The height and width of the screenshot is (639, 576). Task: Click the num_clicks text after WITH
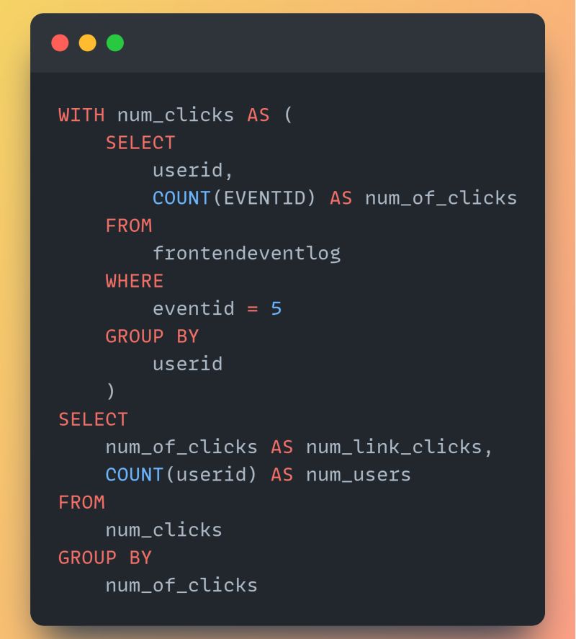click(176, 115)
